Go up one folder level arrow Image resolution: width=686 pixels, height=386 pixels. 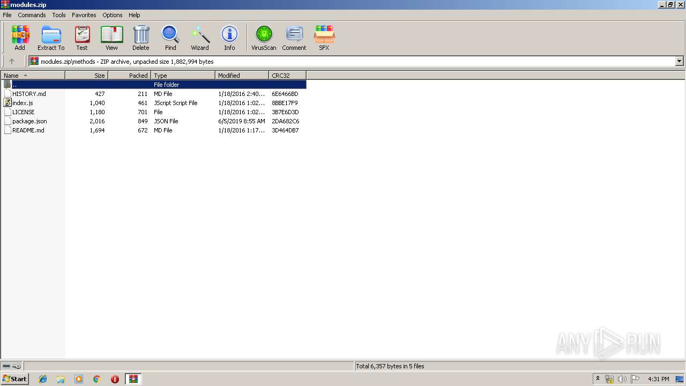pyautogui.click(x=12, y=61)
